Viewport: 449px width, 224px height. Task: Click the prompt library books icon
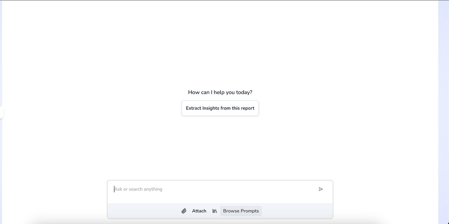214,211
